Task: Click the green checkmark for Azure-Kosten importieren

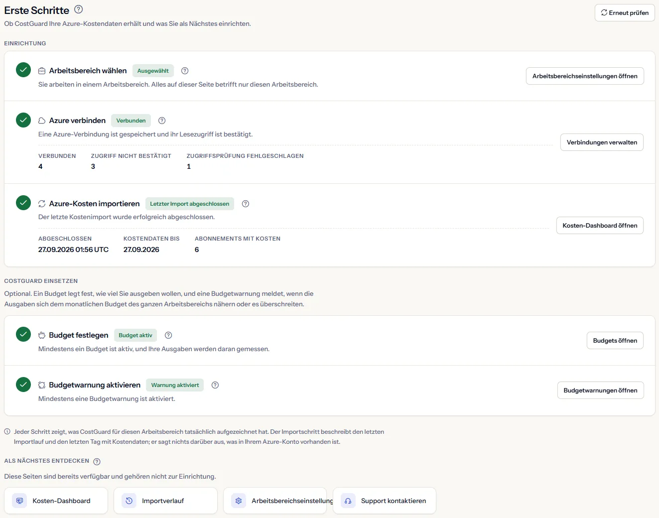Action: pyautogui.click(x=23, y=203)
